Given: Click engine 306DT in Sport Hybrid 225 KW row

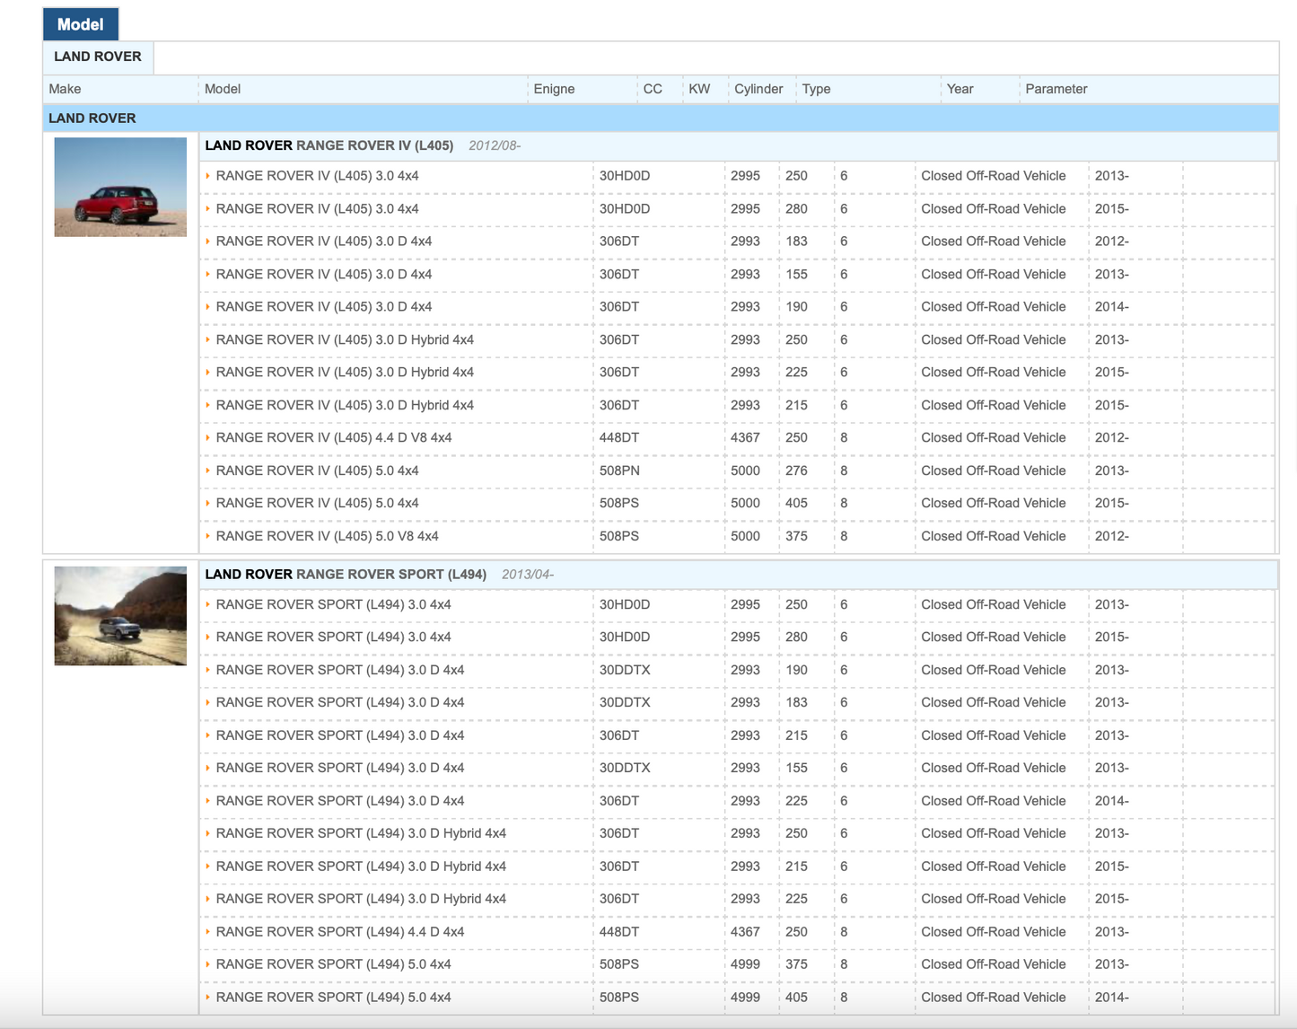Looking at the screenshot, I should tap(619, 899).
